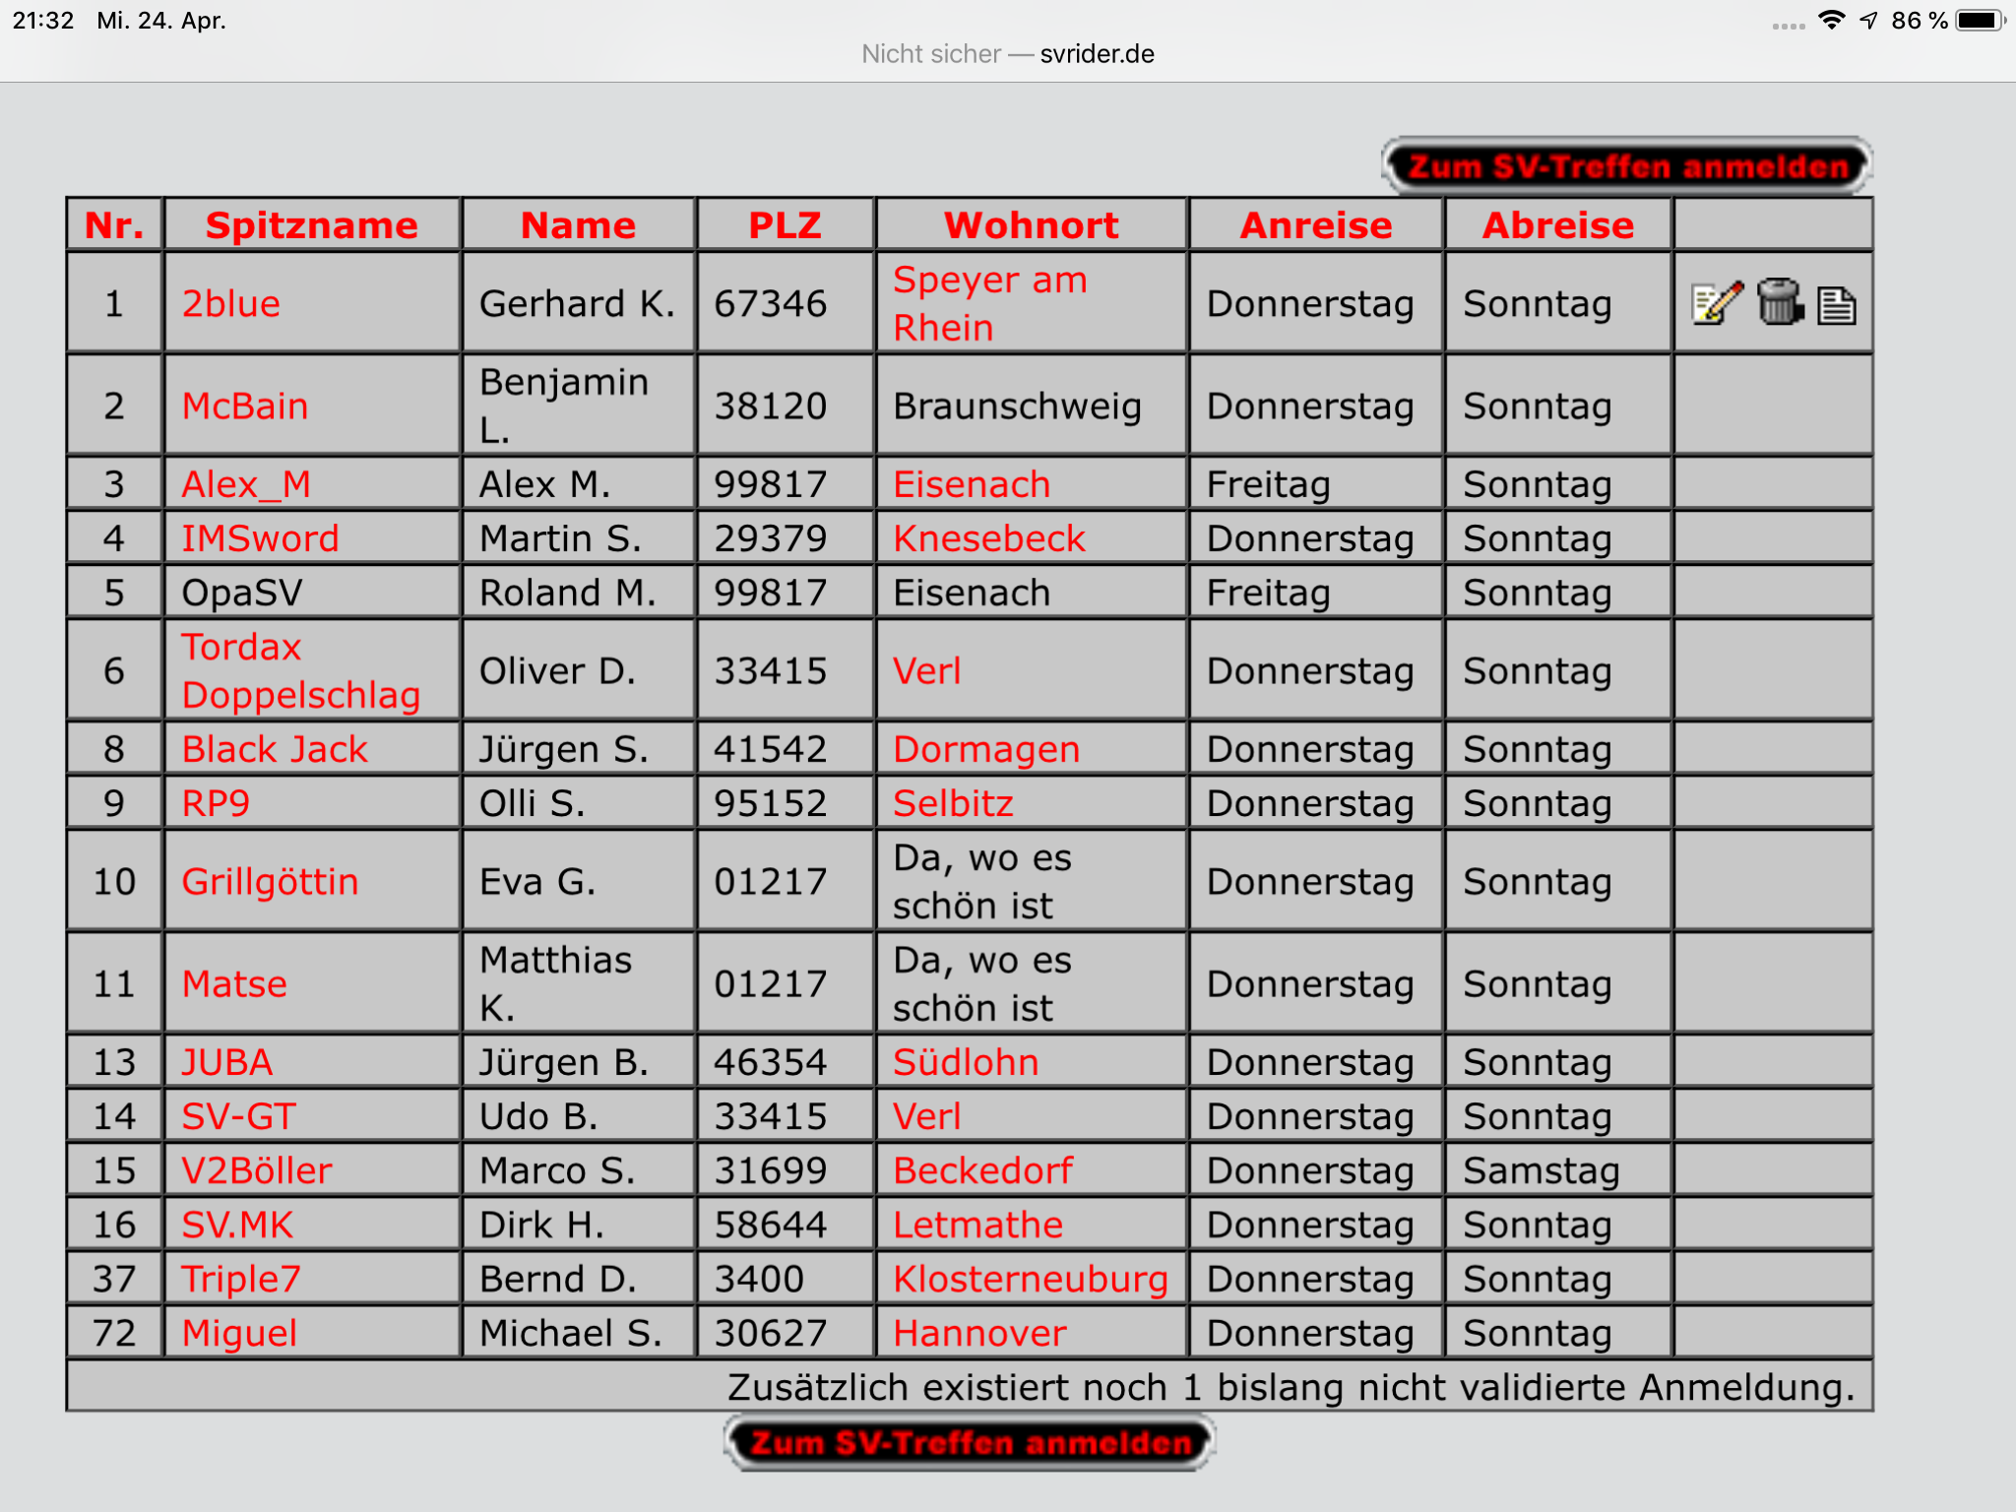Open the Knesebeck location link
The image size is (2016, 1512).
(988, 538)
